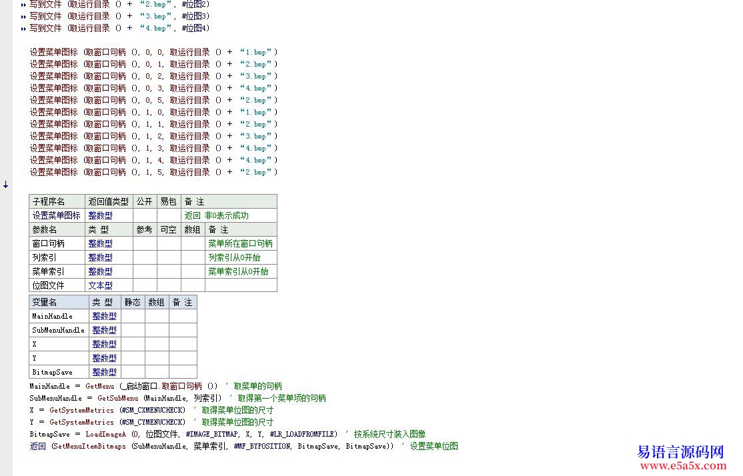Click the 设置菜单图标 call with arguments 1, 0
The height and width of the screenshot is (476, 743).
tap(153, 112)
